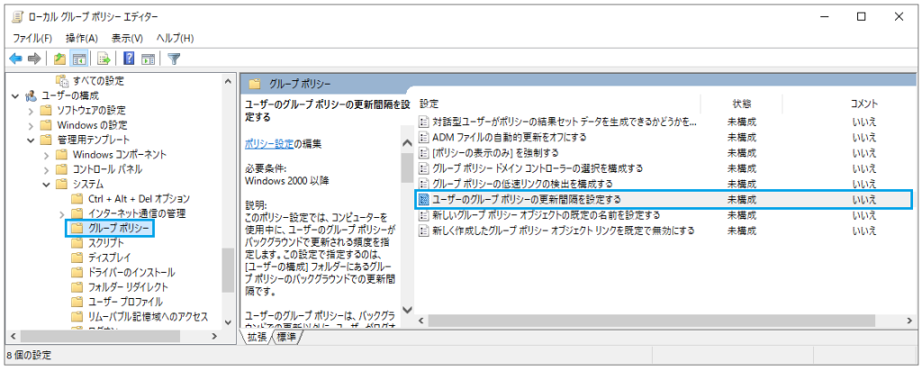Click the folder icon beside システム

click(x=62, y=184)
